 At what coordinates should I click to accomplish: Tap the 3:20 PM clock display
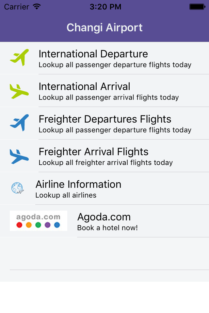[105, 6]
